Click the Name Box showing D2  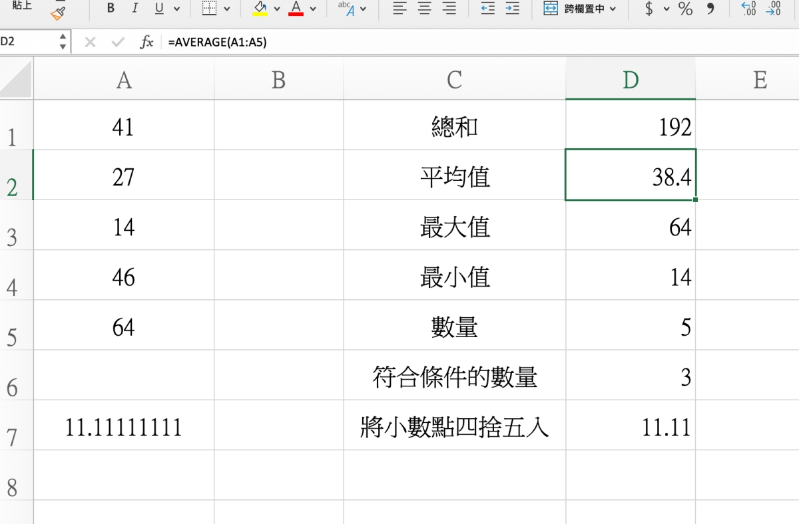click(28, 42)
